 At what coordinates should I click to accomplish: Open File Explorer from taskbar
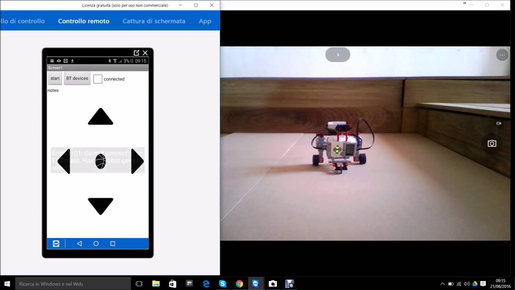click(x=156, y=284)
